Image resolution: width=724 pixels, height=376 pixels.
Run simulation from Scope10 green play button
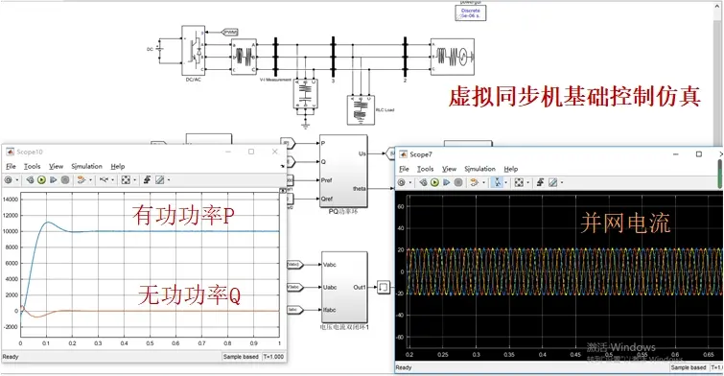tap(41, 180)
